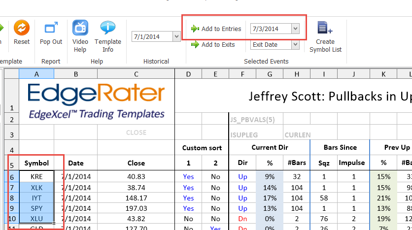Click the JS_PBVALS(5) cell
Viewport: 412px width, 230px height.
click(252, 120)
